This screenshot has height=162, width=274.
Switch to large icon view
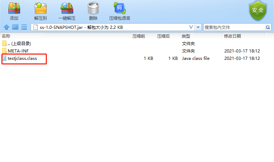pyautogui.click(x=15, y=27)
